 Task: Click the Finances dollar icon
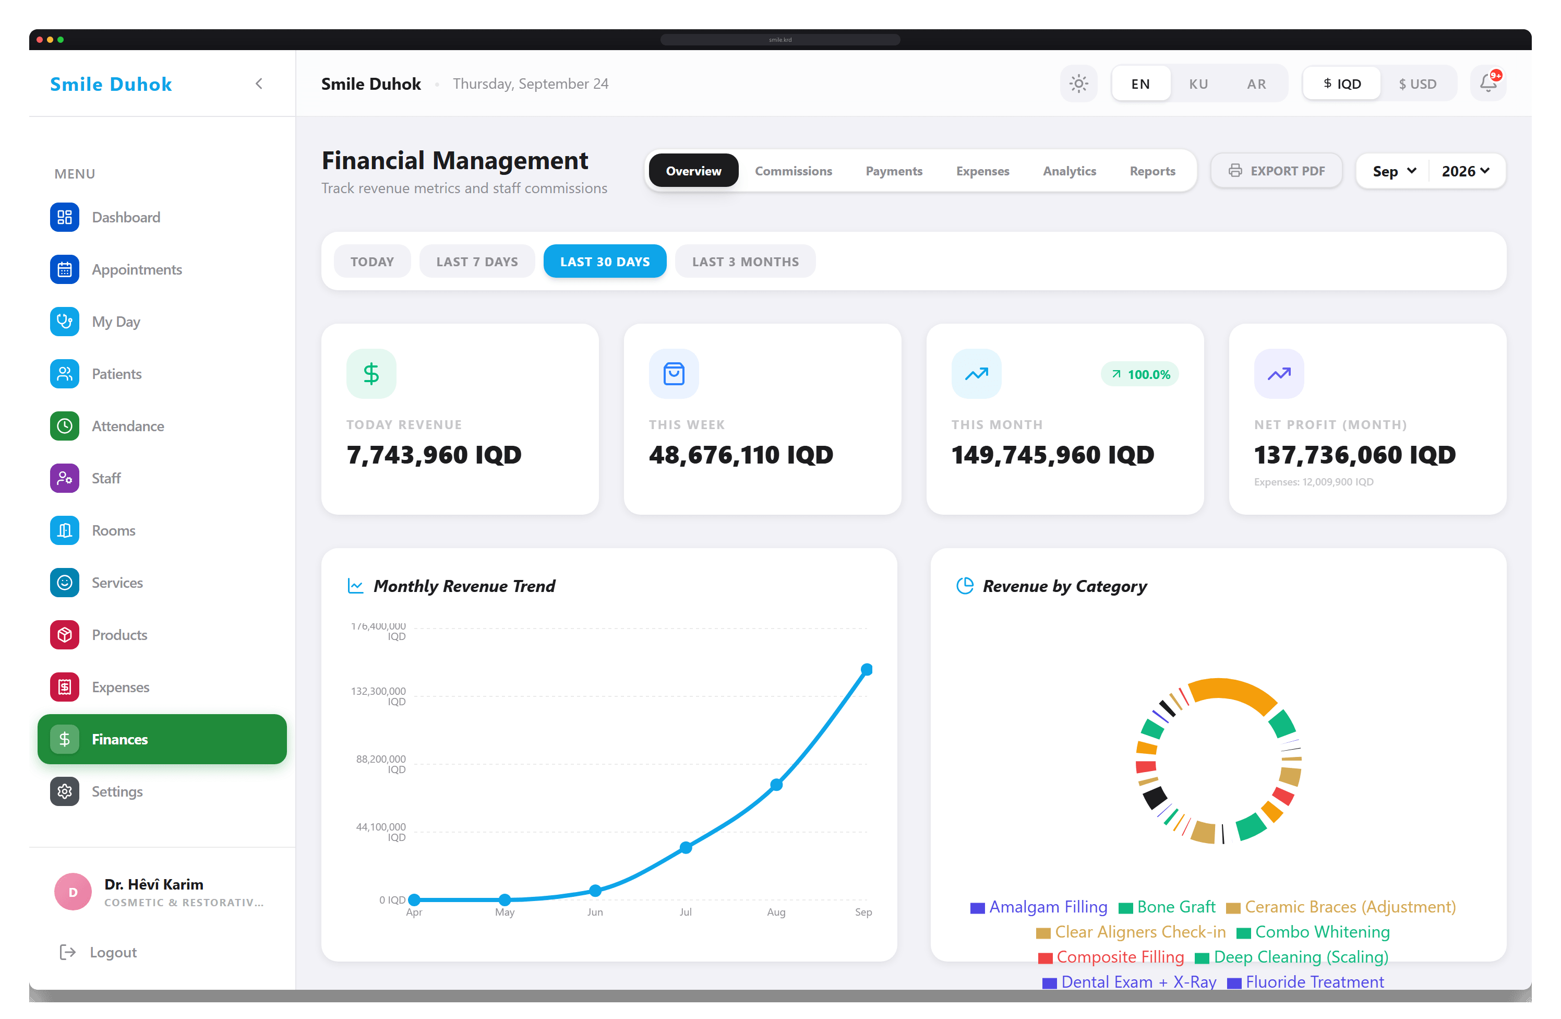pos(64,739)
